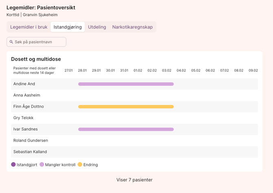Open patient Anna Aasheim
The width and height of the screenshot is (273, 193).
click(x=27, y=95)
